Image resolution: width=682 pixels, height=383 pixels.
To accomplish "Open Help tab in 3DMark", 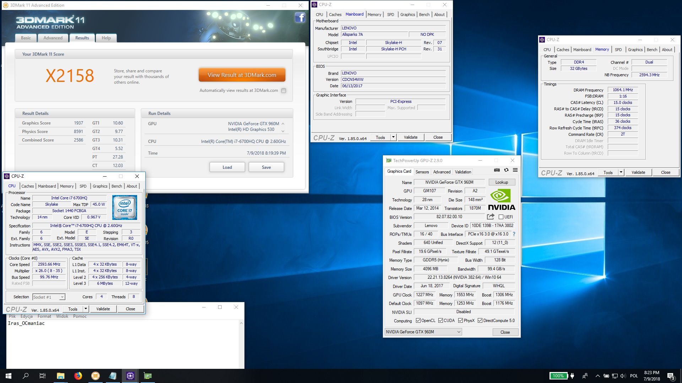I will click(106, 38).
